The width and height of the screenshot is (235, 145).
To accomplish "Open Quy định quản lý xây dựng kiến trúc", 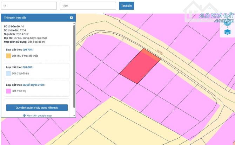I will pos(37,108).
